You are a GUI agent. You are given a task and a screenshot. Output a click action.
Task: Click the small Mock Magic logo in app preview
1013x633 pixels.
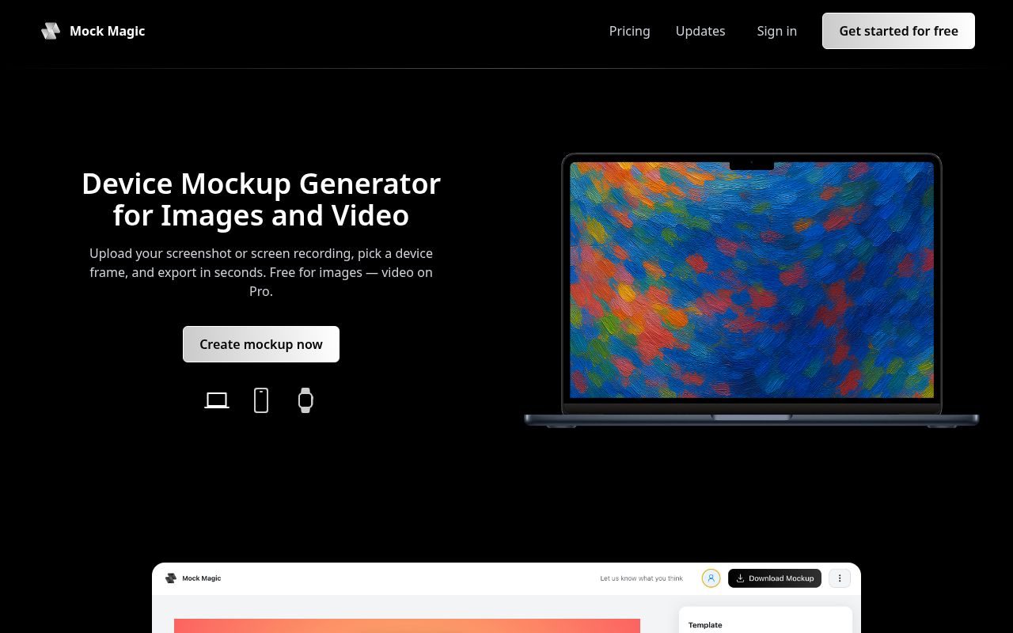[170, 578]
